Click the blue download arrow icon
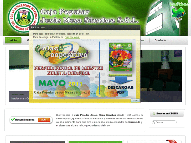This screenshot has height=143, width=191. tap(121, 80)
